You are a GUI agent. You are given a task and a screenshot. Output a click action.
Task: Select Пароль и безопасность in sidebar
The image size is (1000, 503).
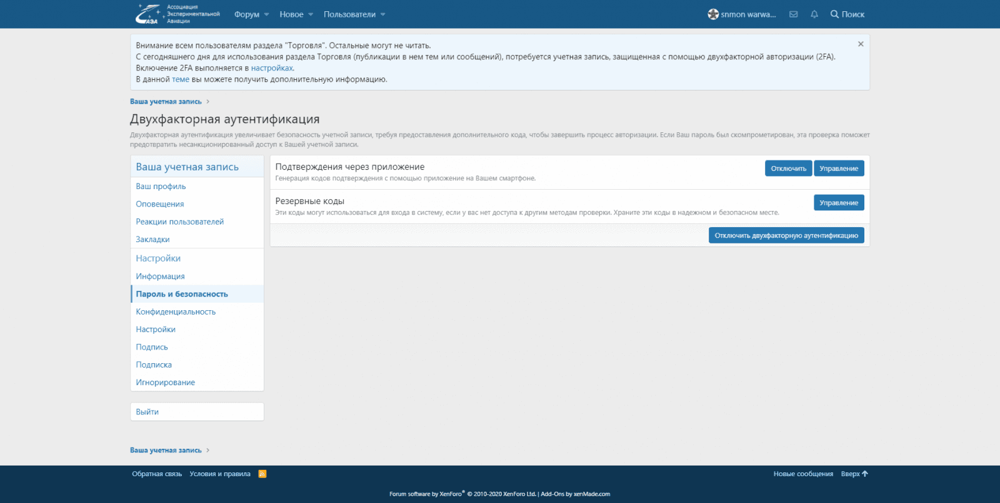pos(182,294)
